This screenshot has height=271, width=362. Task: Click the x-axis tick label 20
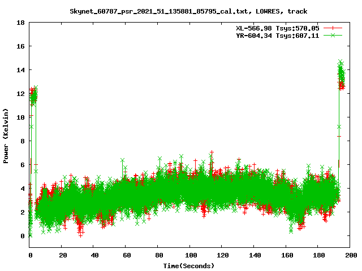click(x=63, y=255)
